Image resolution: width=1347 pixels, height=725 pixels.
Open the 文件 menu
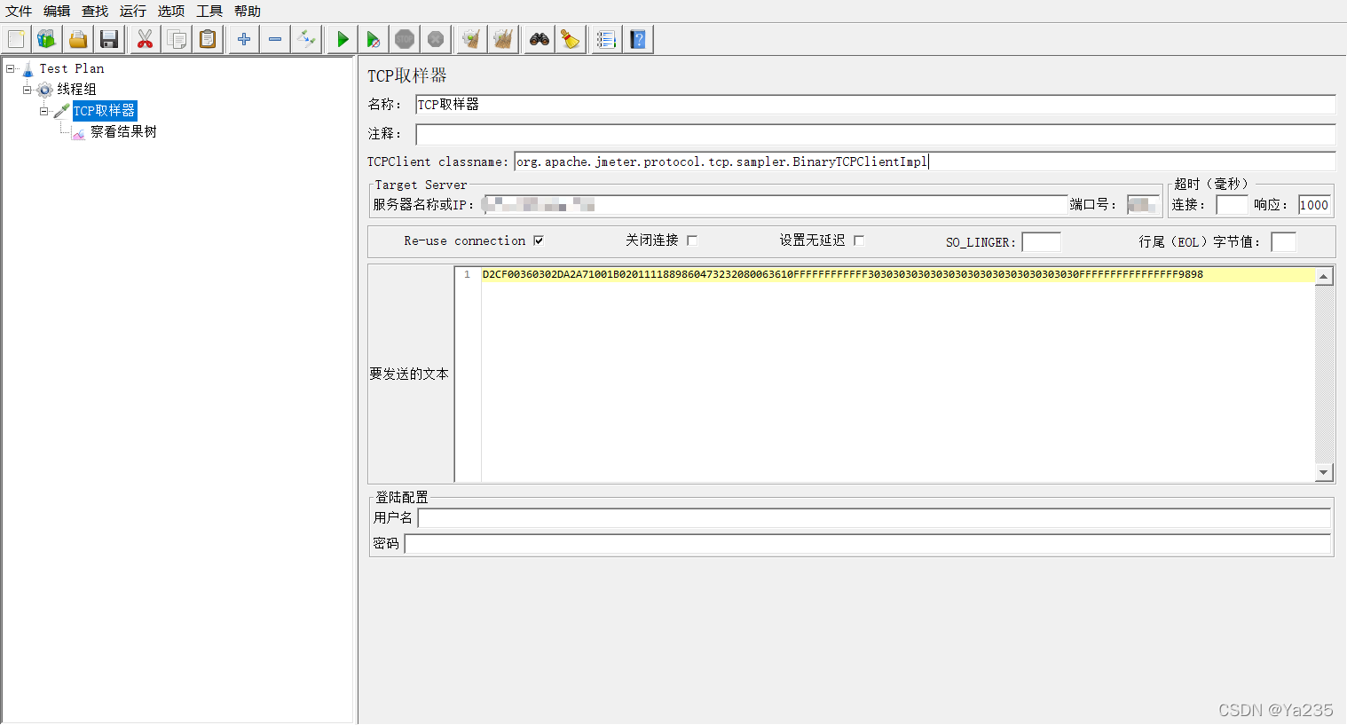coord(19,12)
